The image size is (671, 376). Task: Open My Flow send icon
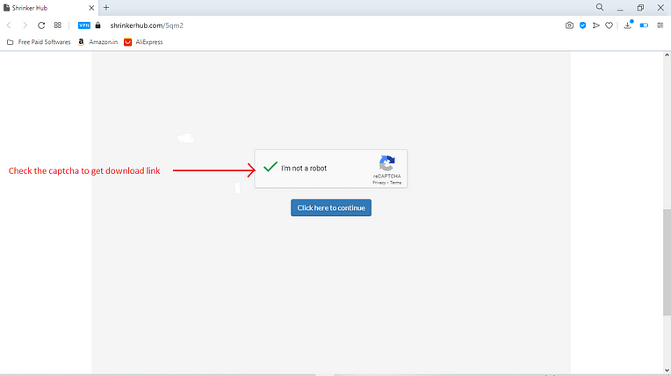pos(595,25)
